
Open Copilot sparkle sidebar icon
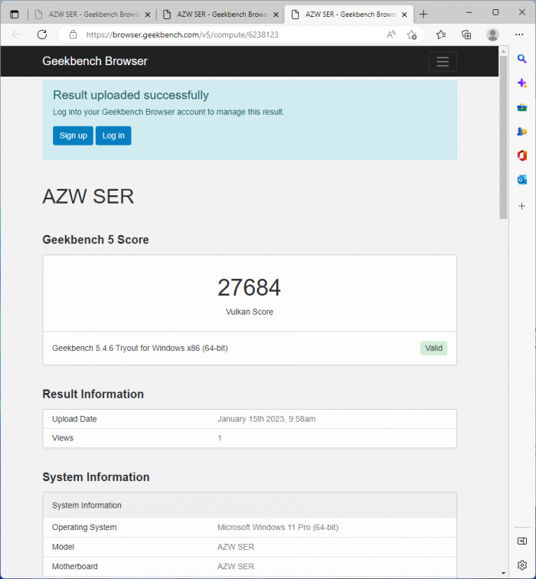(521, 83)
